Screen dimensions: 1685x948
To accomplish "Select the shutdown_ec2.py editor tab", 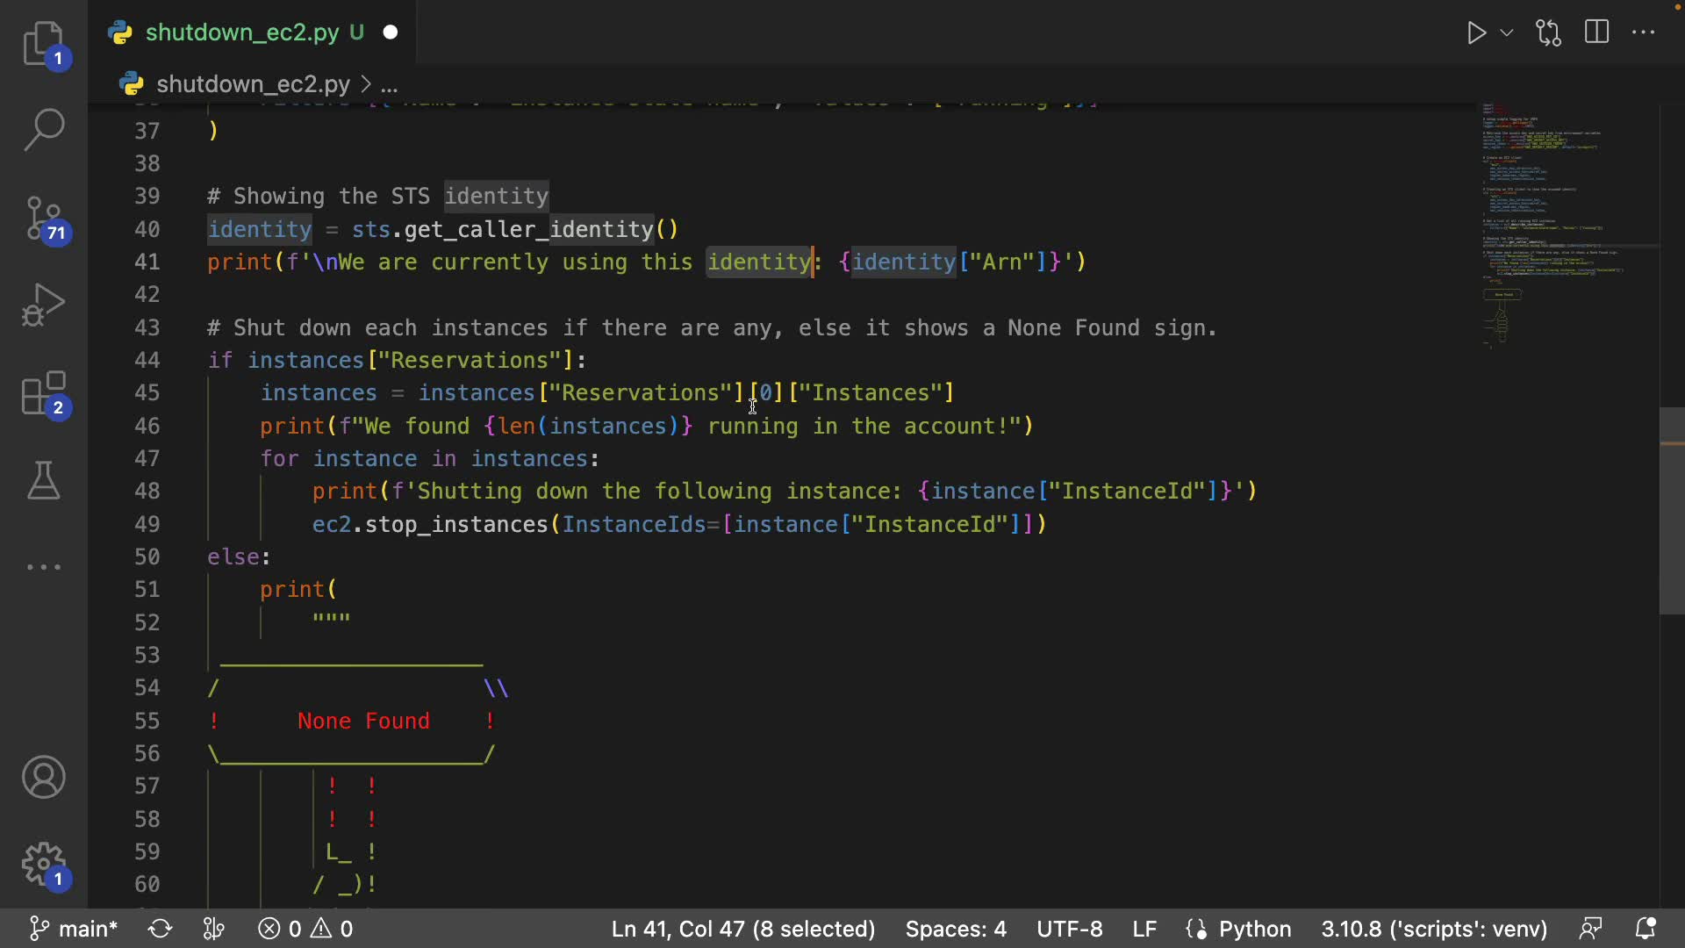I will click(242, 32).
